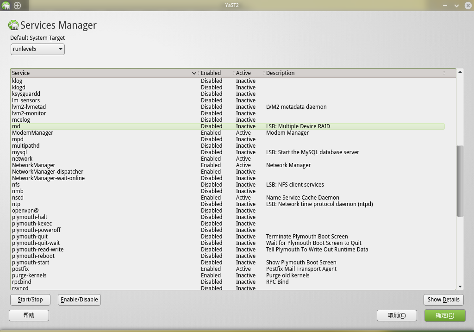Select the lvm2-lvmetad service
The image size is (474, 332).
click(x=228, y=107)
